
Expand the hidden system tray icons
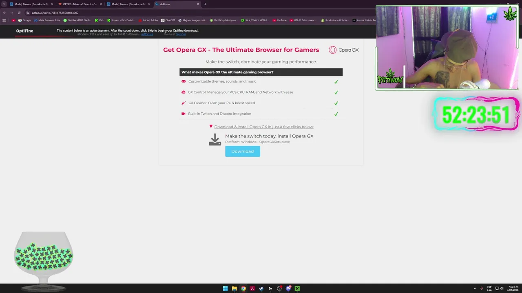point(475,289)
